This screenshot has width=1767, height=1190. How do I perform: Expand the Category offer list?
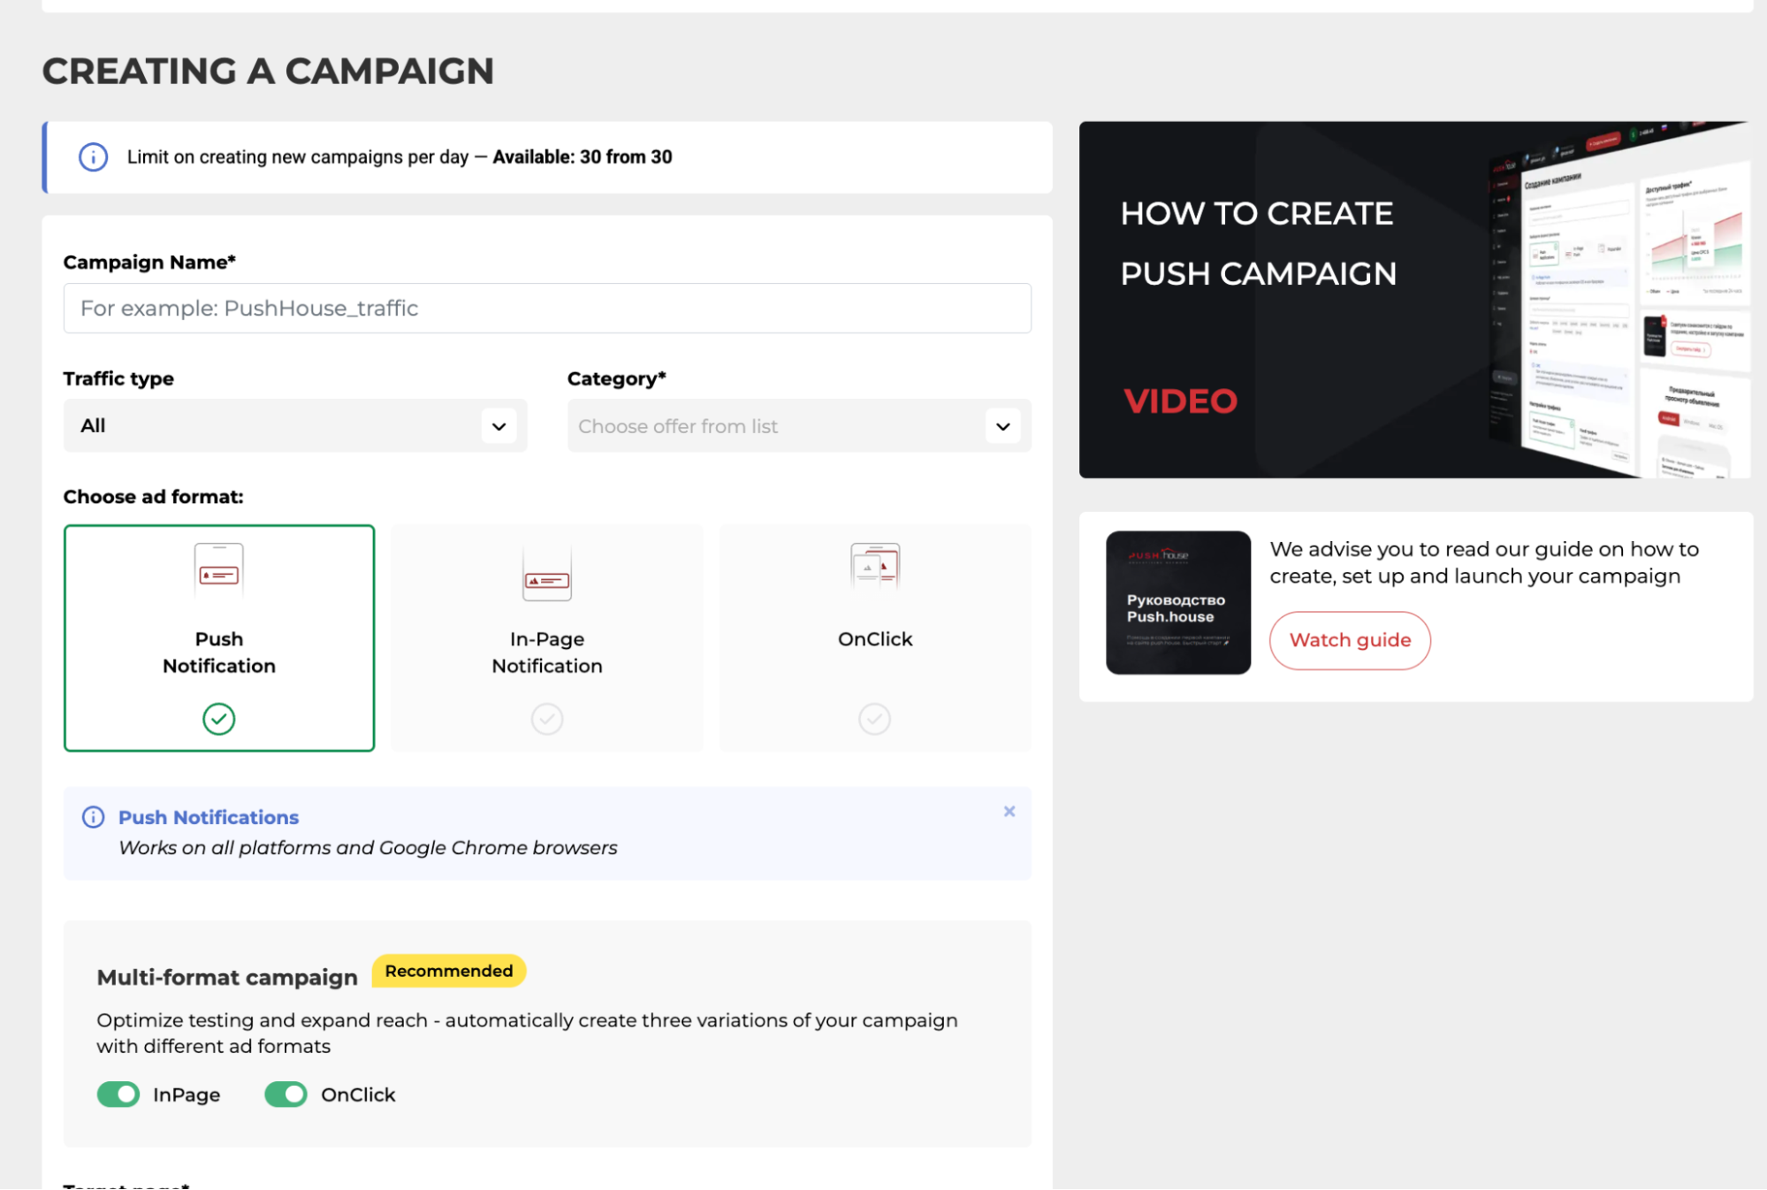[x=778, y=426]
